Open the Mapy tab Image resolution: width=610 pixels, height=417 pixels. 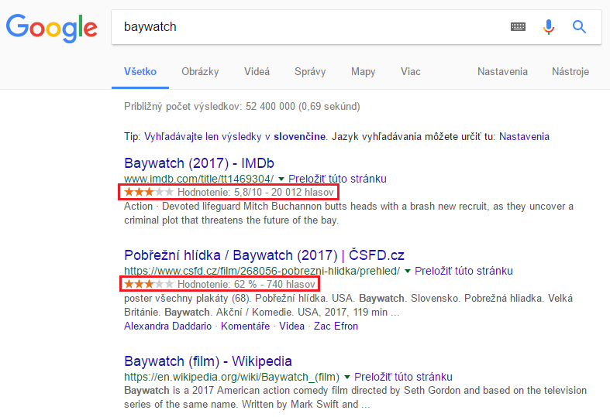(x=363, y=72)
